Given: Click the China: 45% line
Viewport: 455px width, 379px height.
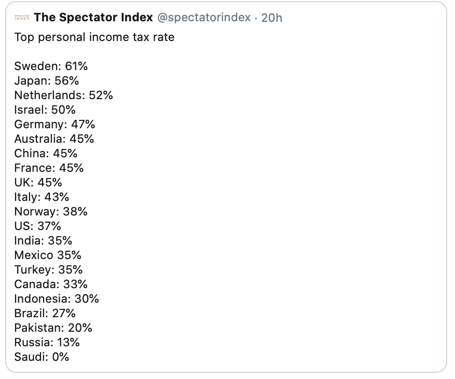Looking at the screenshot, I should click(x=46, y=153).
